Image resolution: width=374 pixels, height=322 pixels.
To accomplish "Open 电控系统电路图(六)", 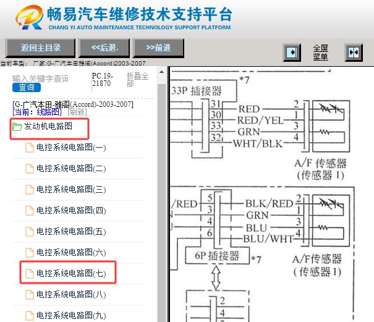I will pos(71,252).
